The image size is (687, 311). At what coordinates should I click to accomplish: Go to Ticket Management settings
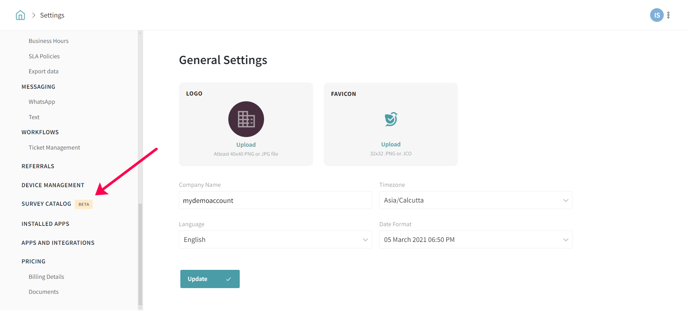click(x=54, y=148)
